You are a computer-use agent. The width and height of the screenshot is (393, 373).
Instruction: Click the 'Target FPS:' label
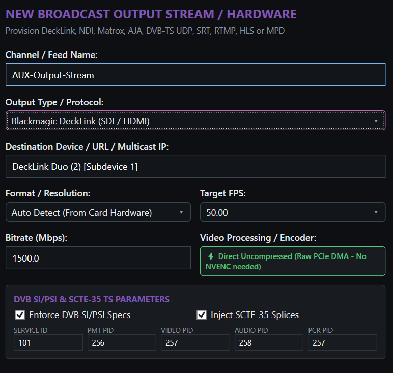coord(223,193)
